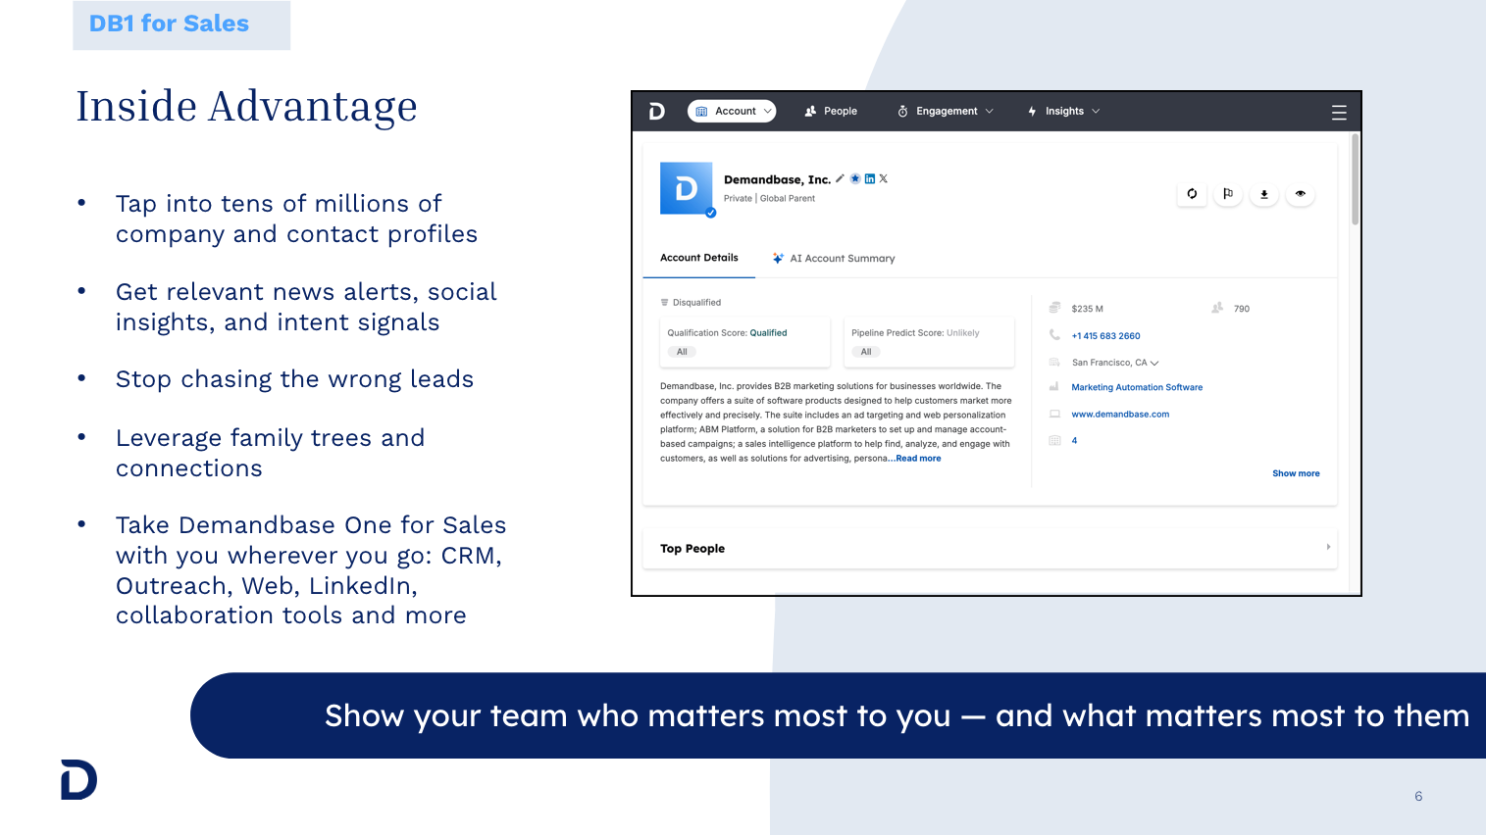Click the All chip under Qualification Score
Screen dimensions: 1486x835
coord(682,352)
